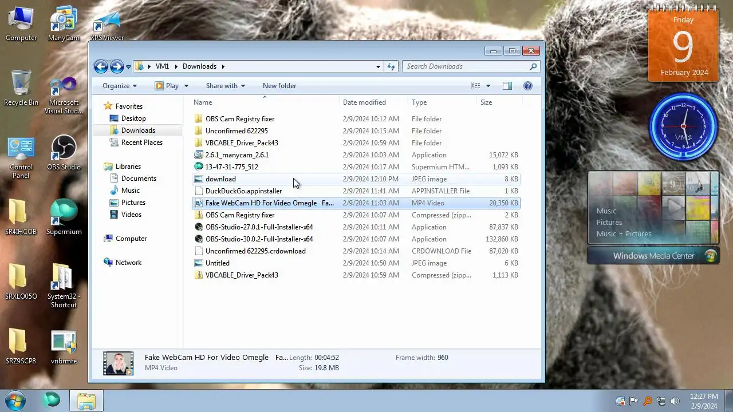Select Pictures library in sidebar
This screenshot has width=733, height=412.
(x=133, y=203)
